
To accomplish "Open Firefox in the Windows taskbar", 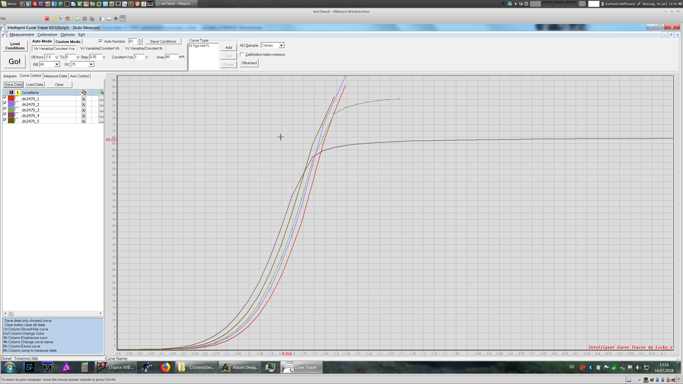I will click(x=165, y=367).
